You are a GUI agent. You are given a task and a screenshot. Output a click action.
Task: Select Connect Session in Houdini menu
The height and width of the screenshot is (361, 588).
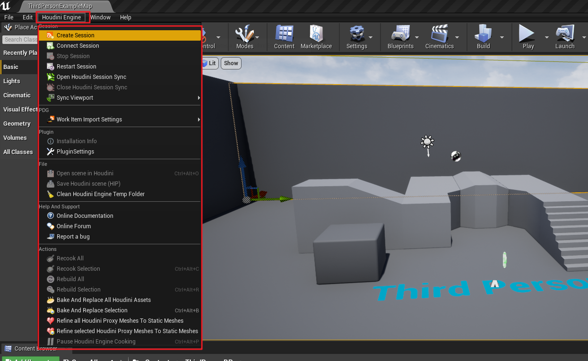point(120,46)
